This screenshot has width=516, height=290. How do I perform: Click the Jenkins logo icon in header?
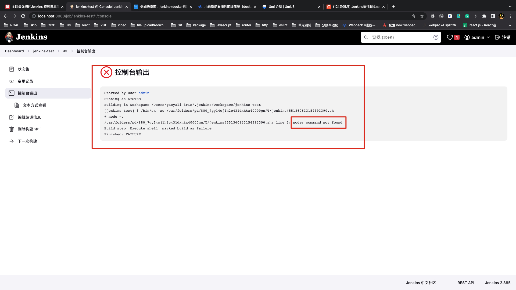point(9,37)
